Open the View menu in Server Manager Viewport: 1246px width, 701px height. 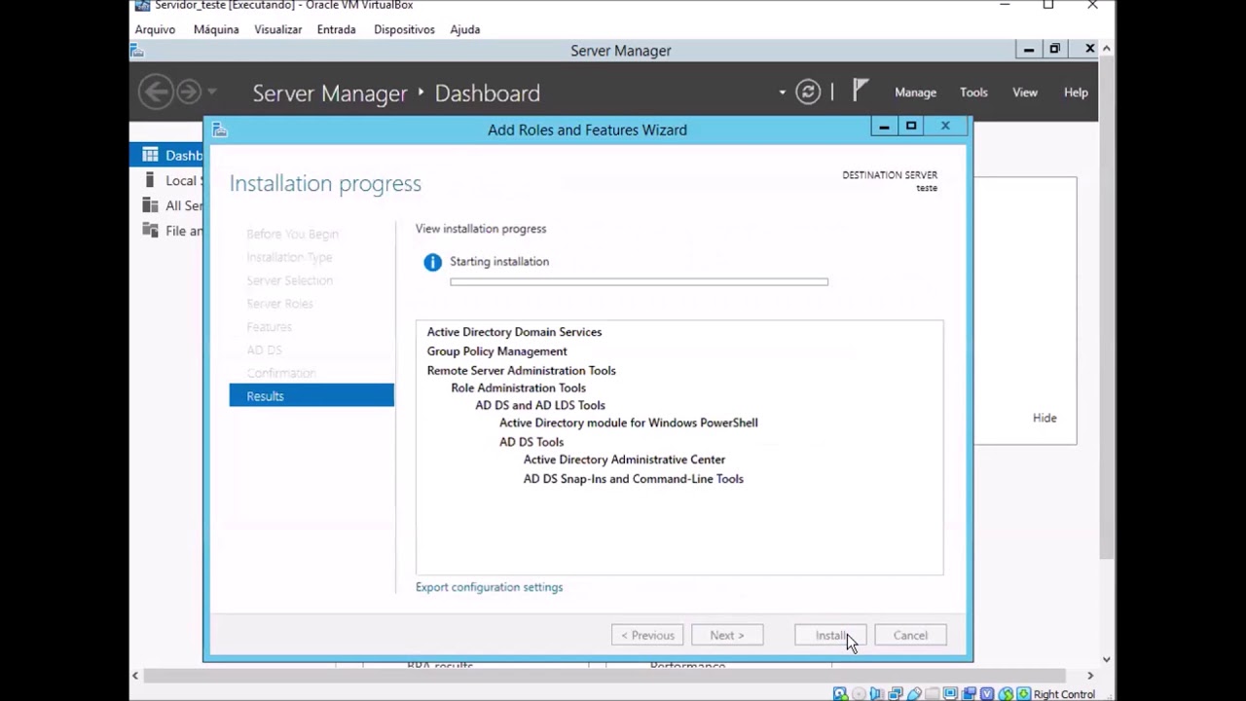point(1025,92)
